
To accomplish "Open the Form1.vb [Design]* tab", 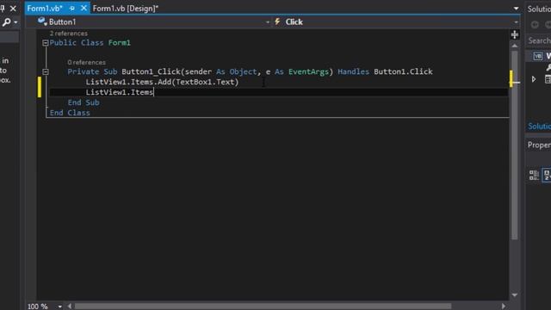I will 126,9.
